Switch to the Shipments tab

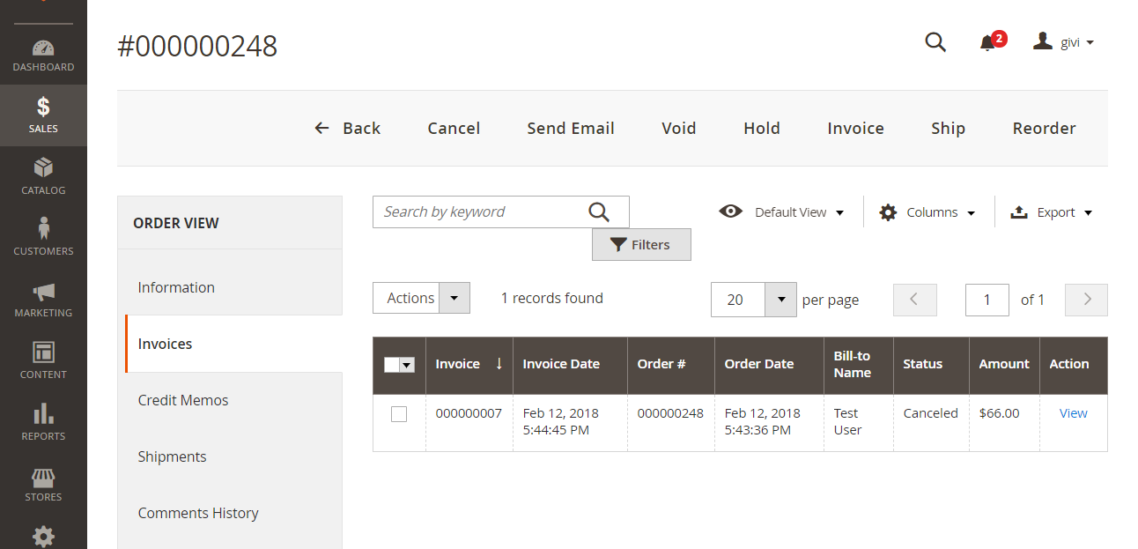(x=230, y=456)
